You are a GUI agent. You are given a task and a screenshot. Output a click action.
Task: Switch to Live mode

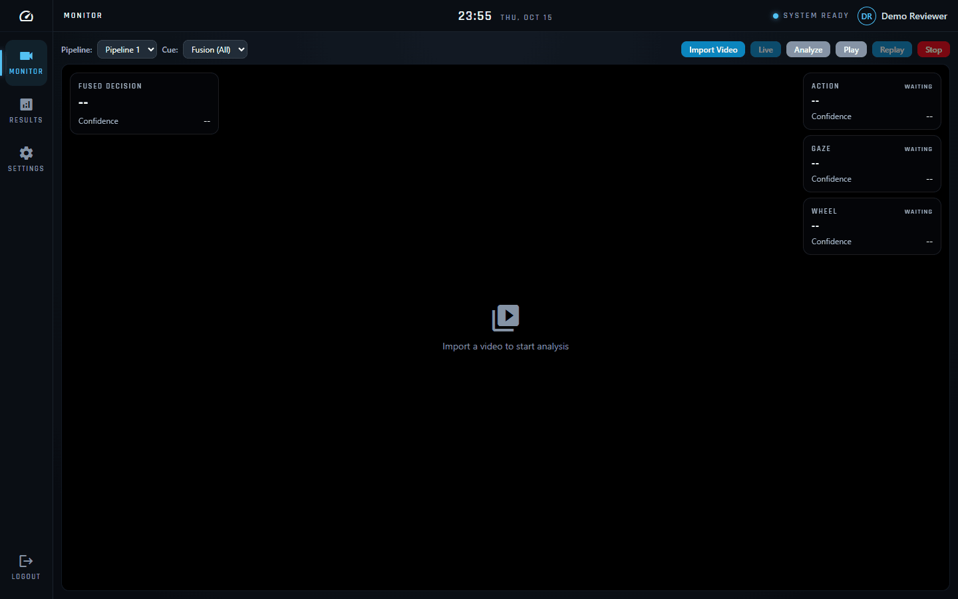click(766, 50)
